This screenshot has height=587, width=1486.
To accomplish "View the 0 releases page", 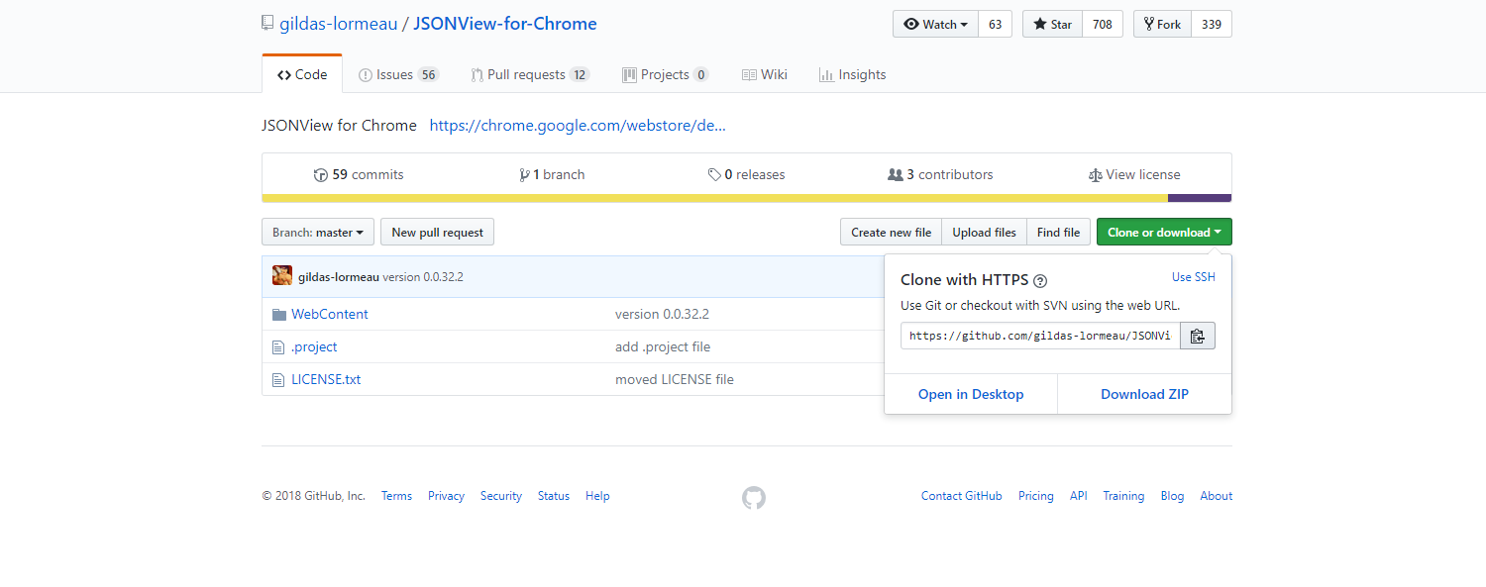I will point(746,174).
